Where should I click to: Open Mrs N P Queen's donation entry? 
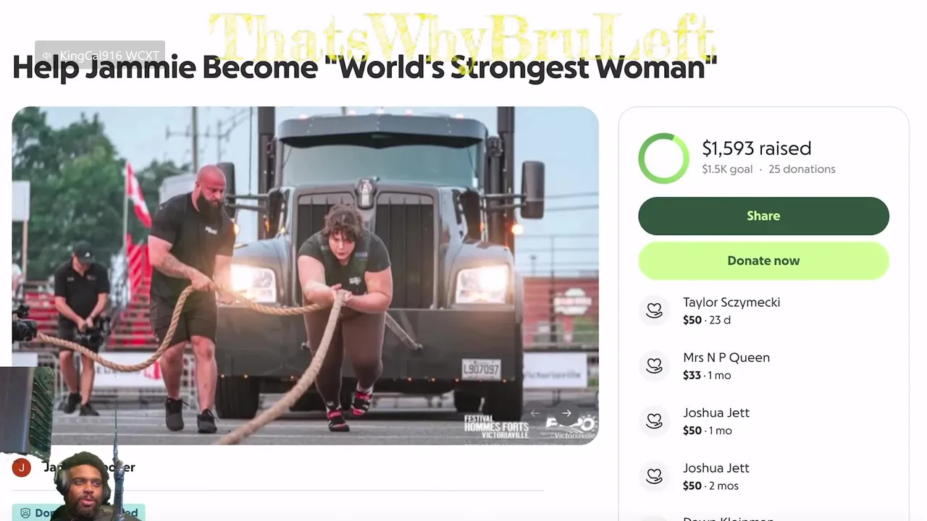tap(763, 366)
